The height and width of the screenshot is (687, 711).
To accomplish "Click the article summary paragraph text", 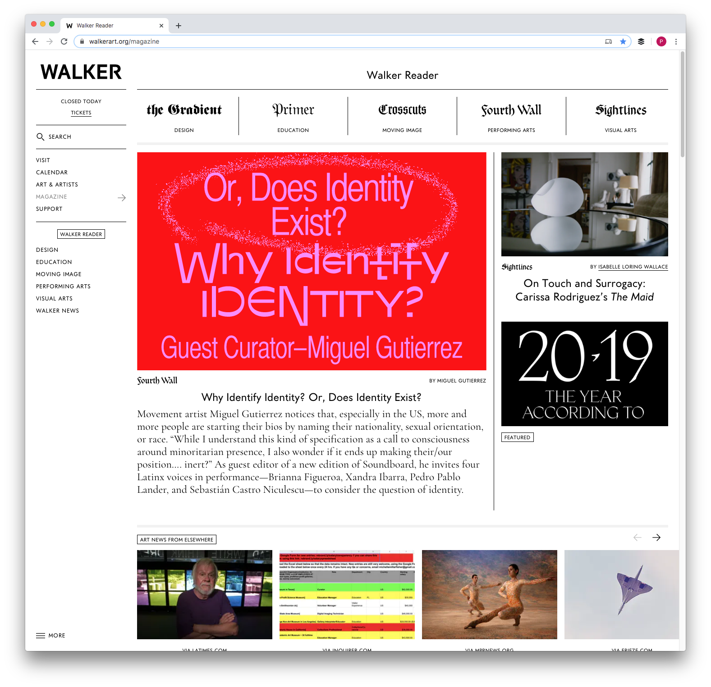I will point(310,452).
